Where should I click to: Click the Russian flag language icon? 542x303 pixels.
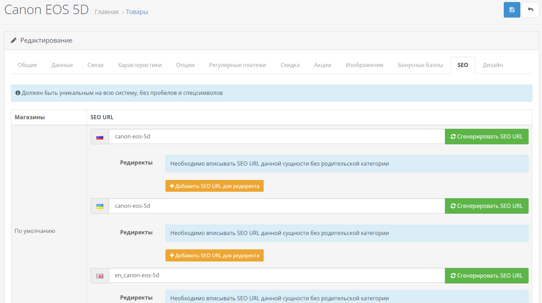[x=100, y=137]
